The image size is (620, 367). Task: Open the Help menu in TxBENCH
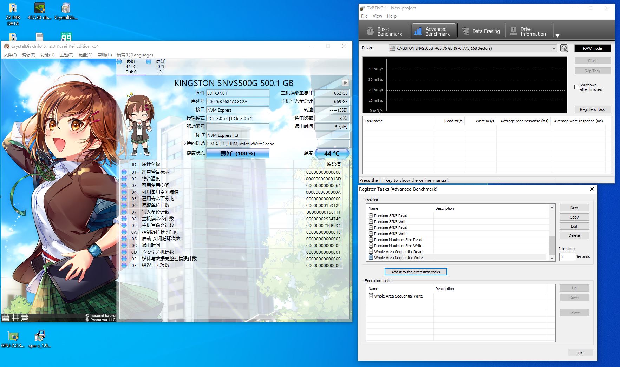(392, 16)
